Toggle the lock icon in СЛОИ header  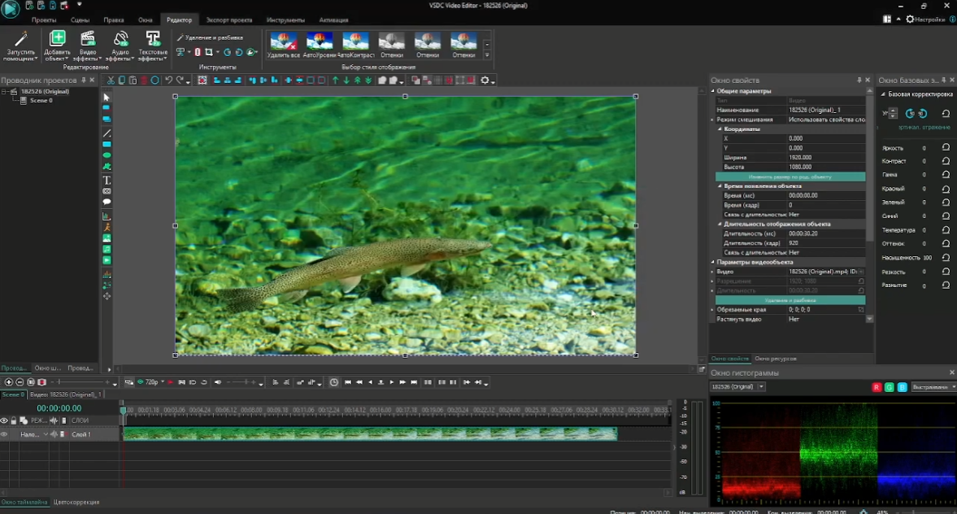point(14,420)
